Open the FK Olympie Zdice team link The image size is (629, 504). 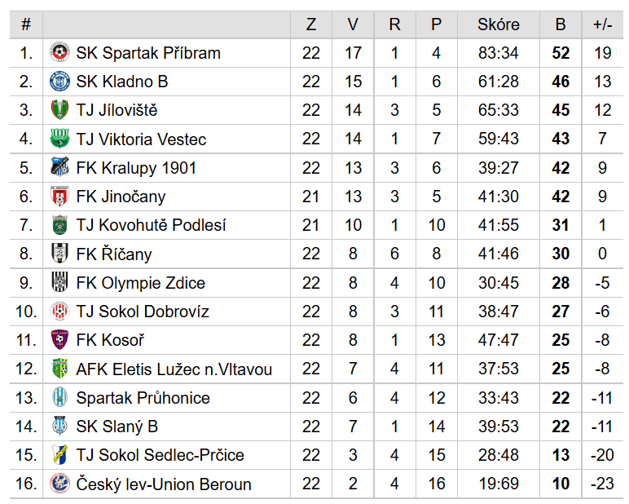pos(141,283)
